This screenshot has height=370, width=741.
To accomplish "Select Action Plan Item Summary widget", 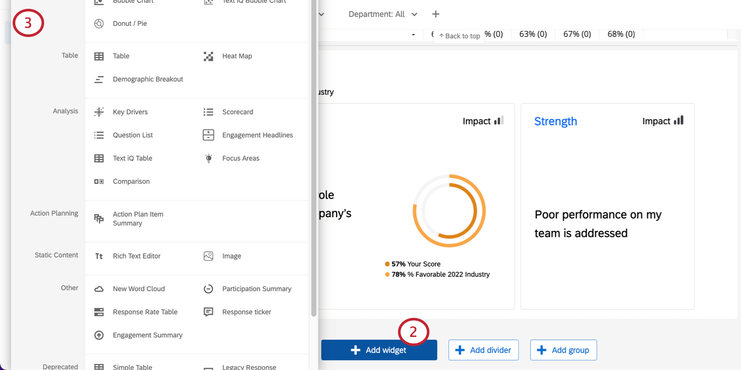I will (x=138, y=219).
